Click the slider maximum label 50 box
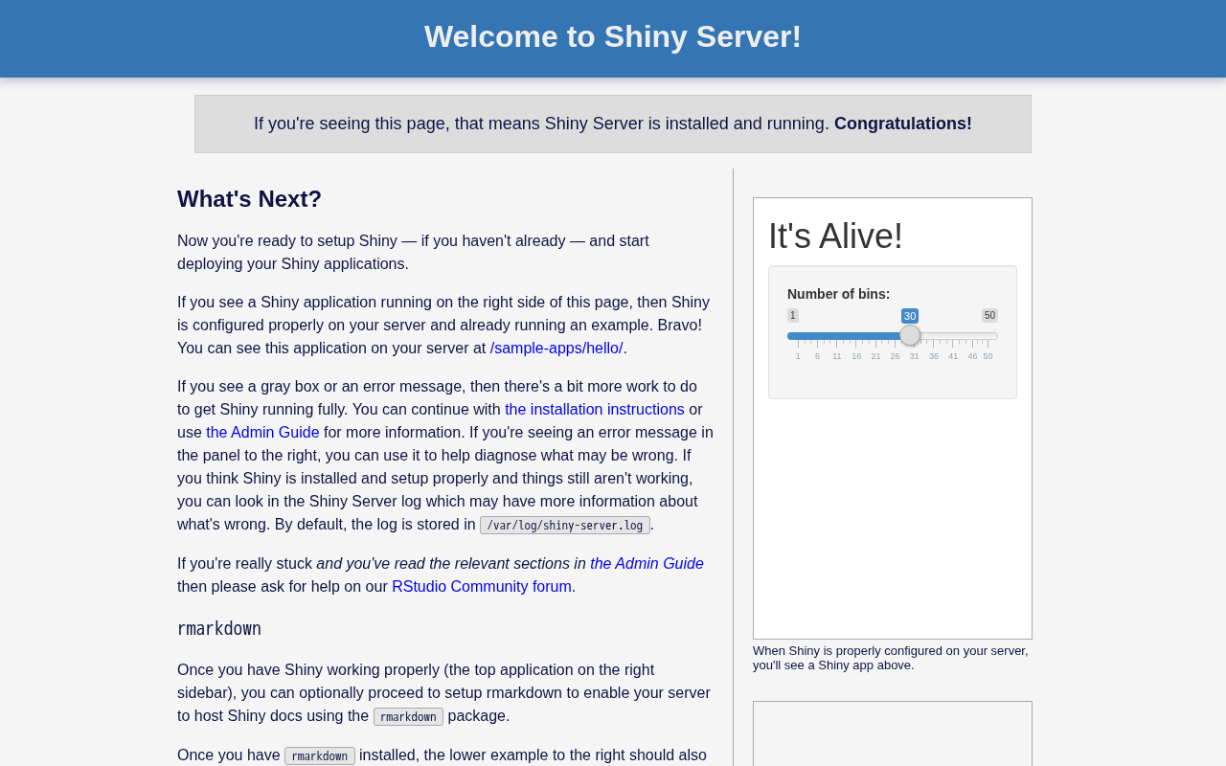 (989, 316)
